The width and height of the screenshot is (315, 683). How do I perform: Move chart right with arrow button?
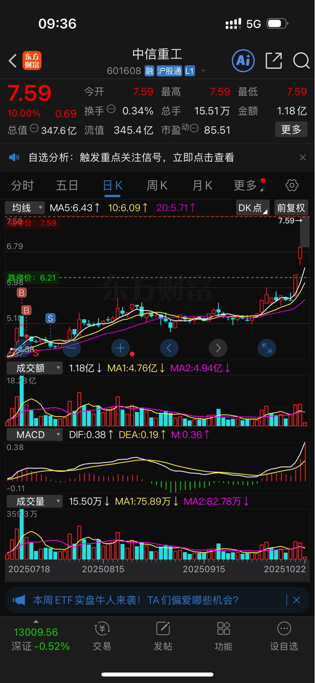tap(218, 348)
